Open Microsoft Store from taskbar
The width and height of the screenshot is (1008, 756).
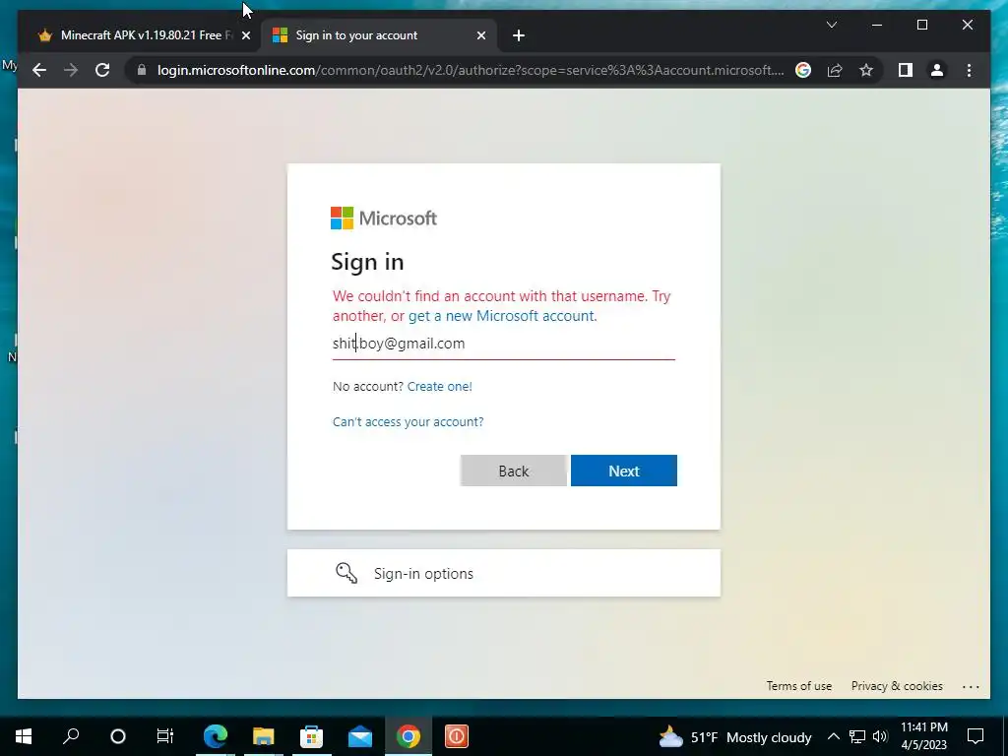312,736
